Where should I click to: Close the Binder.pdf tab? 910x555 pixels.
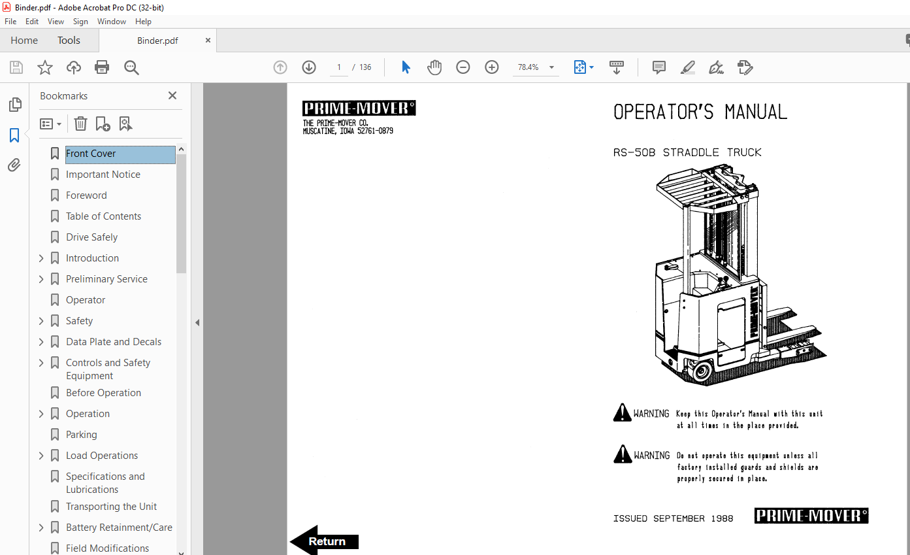coord(208,41)
